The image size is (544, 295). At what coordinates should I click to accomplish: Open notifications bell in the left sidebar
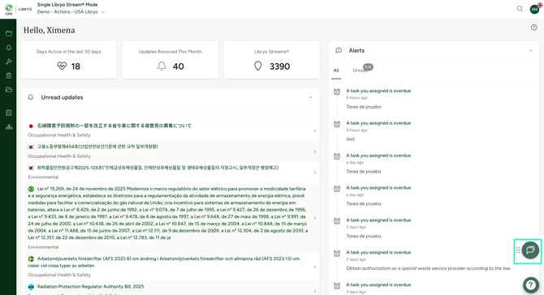click(9, 48)
